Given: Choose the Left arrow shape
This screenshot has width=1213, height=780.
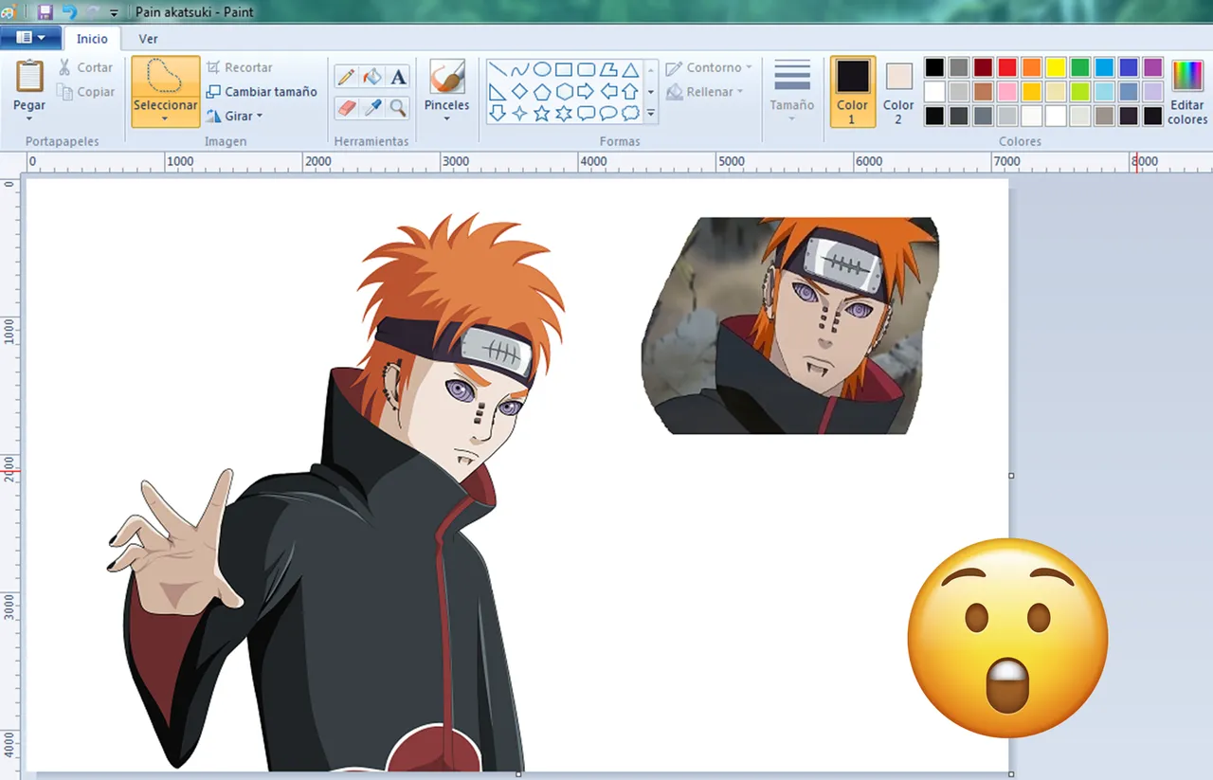Looking at the screenshot, I should point(608,92).
